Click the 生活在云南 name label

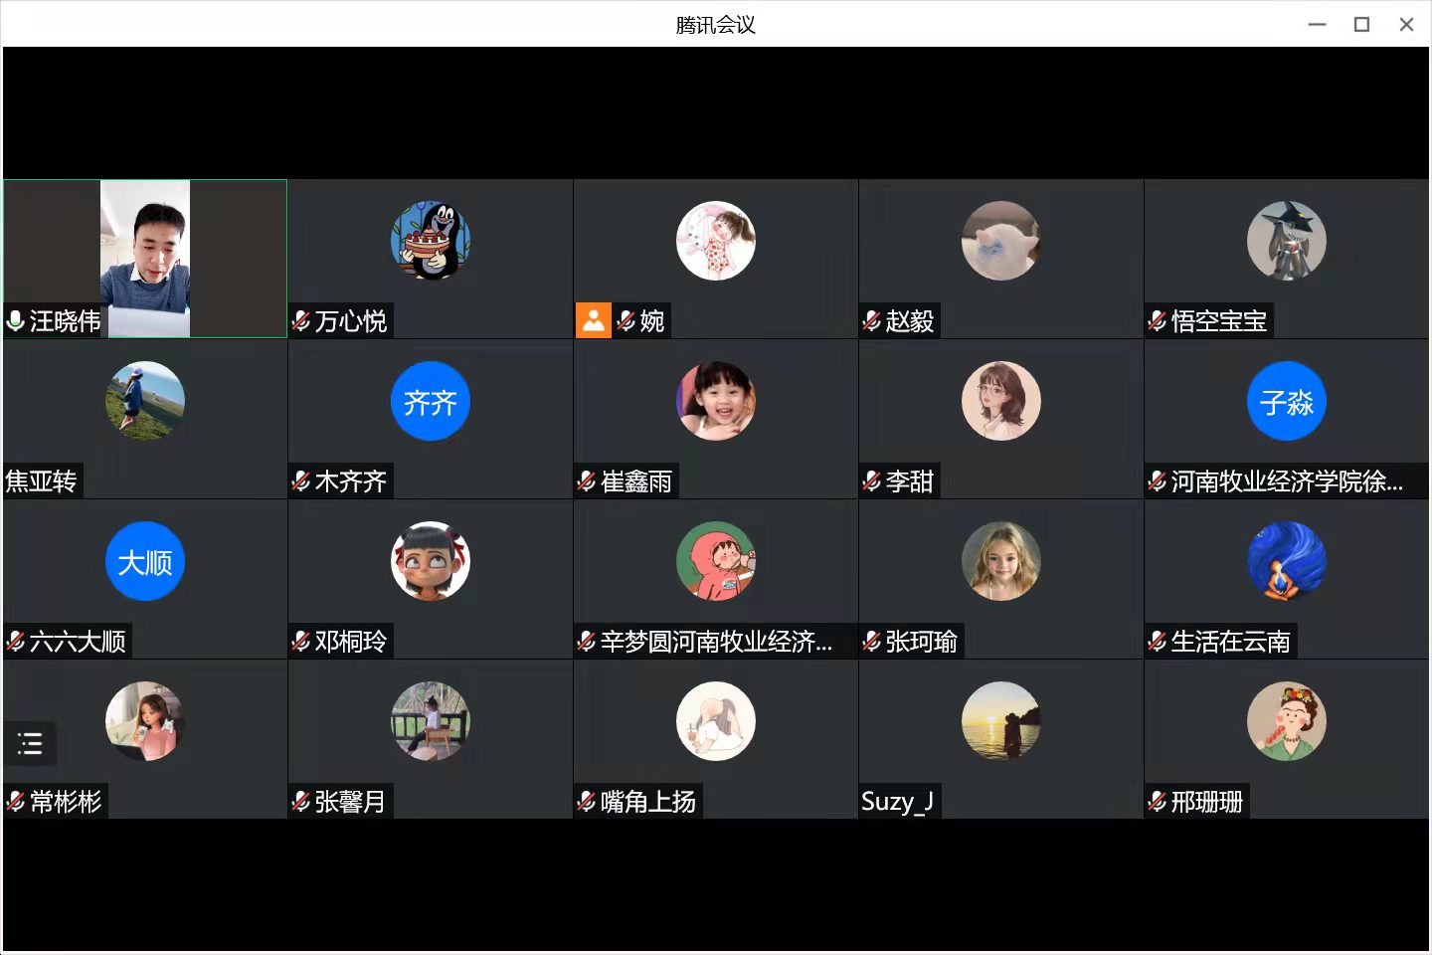coord(1231,642)
